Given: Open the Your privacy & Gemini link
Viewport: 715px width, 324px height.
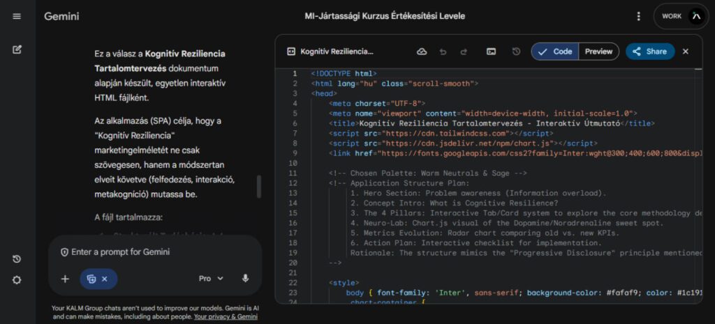Looking at the screenshot, I should [226, 317].
